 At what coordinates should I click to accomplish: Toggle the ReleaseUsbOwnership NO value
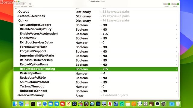point(105,60)
